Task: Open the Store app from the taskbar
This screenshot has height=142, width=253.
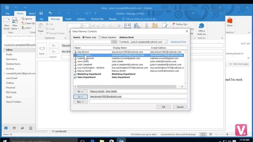Action: 111,141
